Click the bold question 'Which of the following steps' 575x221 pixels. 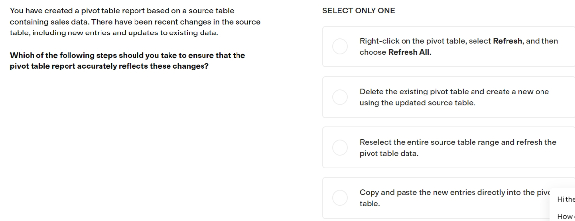pyautogui.click(x=127, y=61)
